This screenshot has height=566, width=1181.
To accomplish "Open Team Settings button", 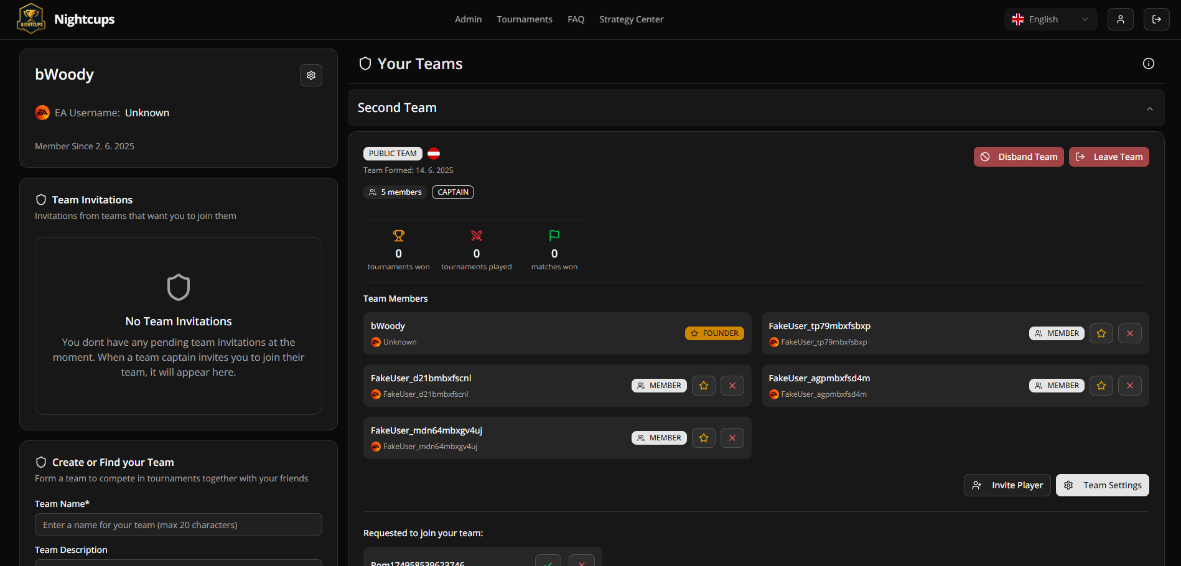I will click(1103, 485).
